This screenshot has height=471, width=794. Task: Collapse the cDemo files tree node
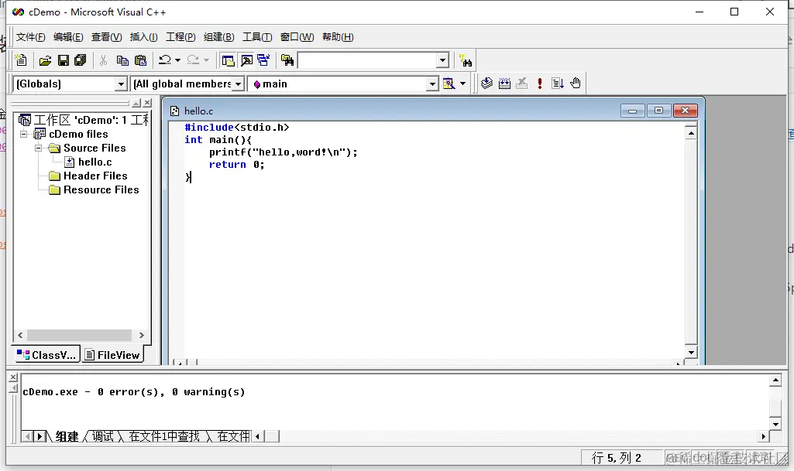coord(23,134)
